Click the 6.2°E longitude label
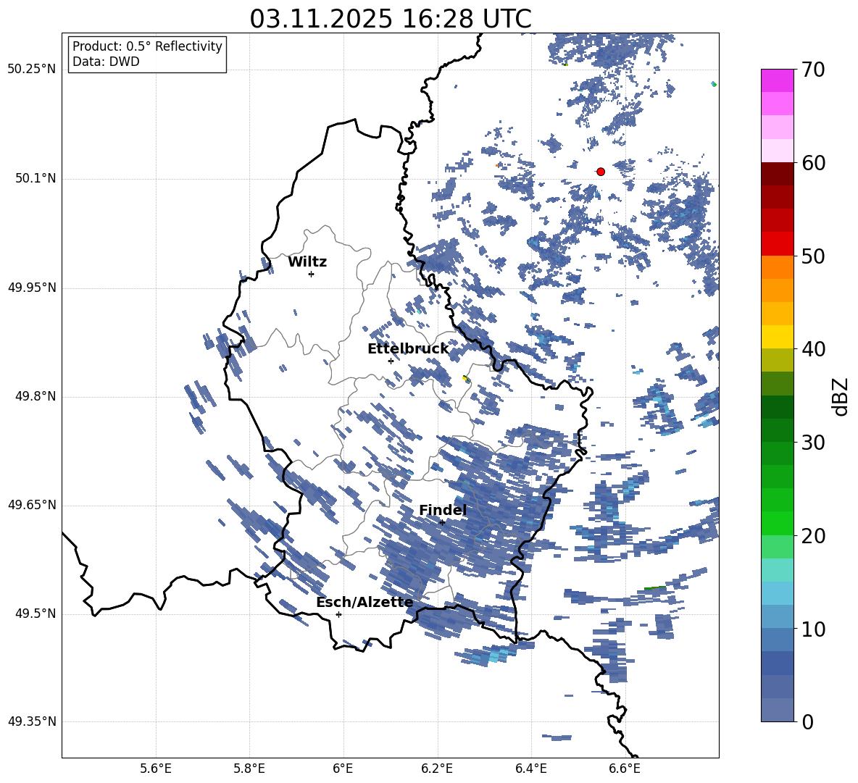The width and height of the screenshot is (858, 783). [437, 769]
